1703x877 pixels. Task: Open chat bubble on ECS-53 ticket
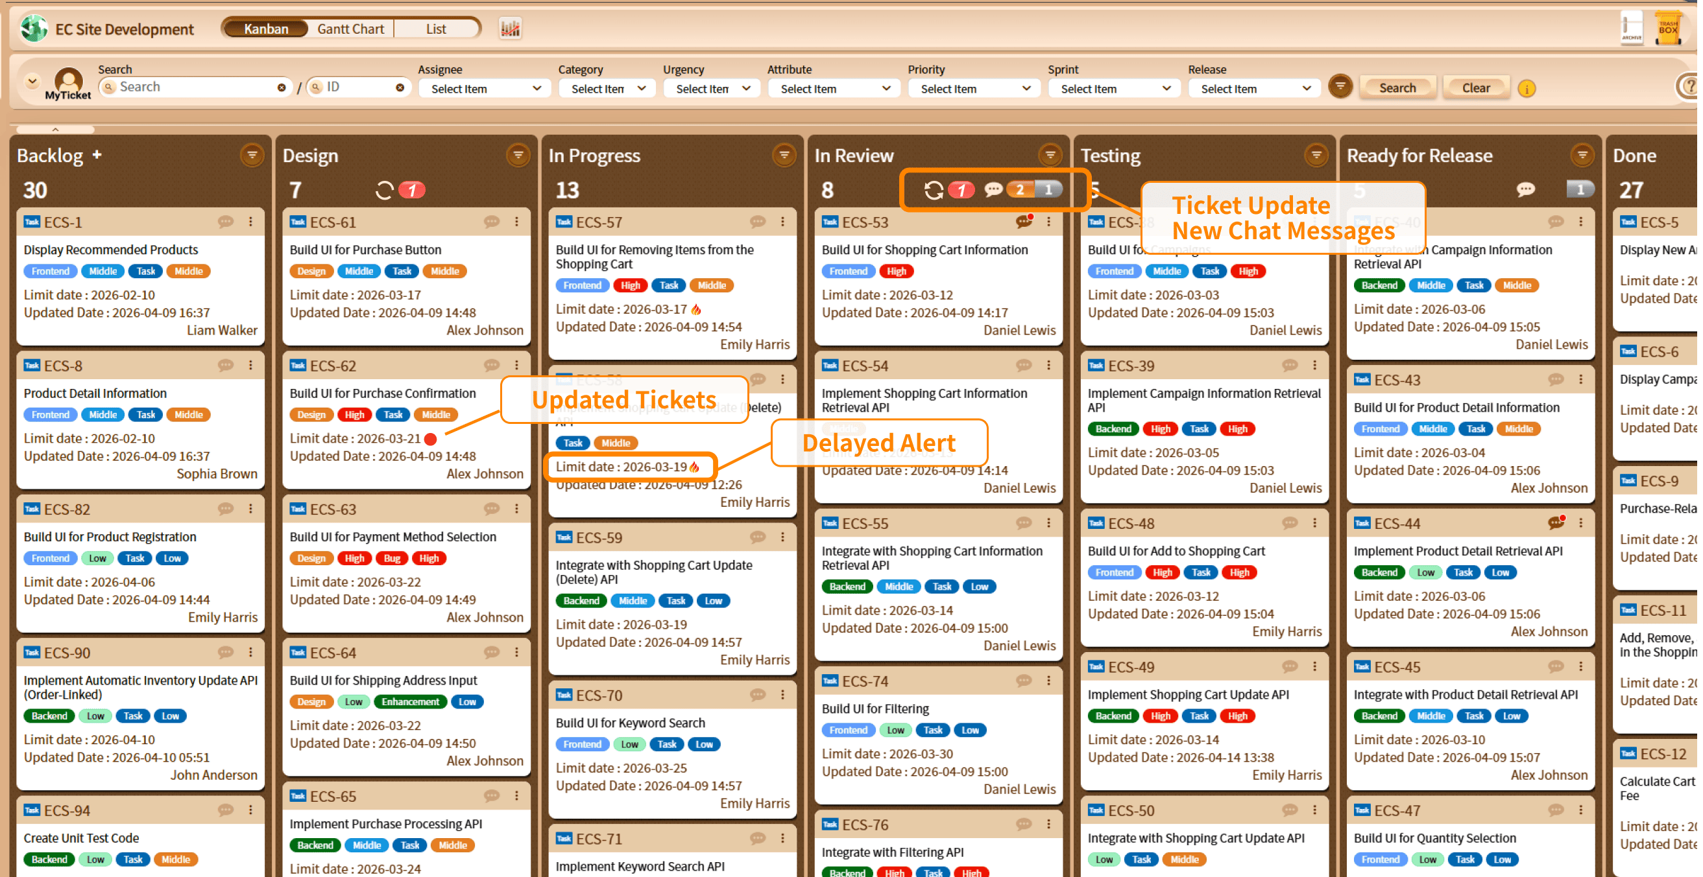click(x=1023, y=222)
